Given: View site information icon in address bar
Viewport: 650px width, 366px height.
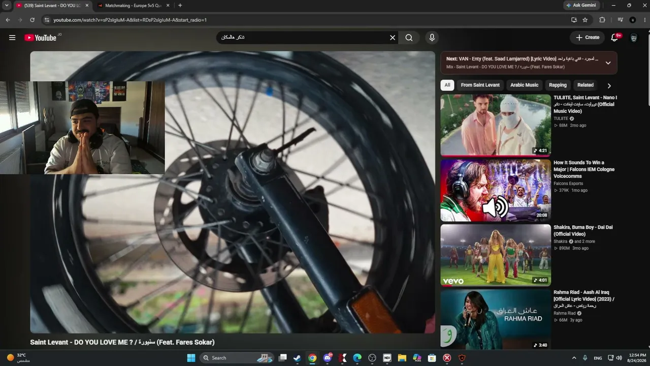Looking at the screenshot, I should coord(47,20).
